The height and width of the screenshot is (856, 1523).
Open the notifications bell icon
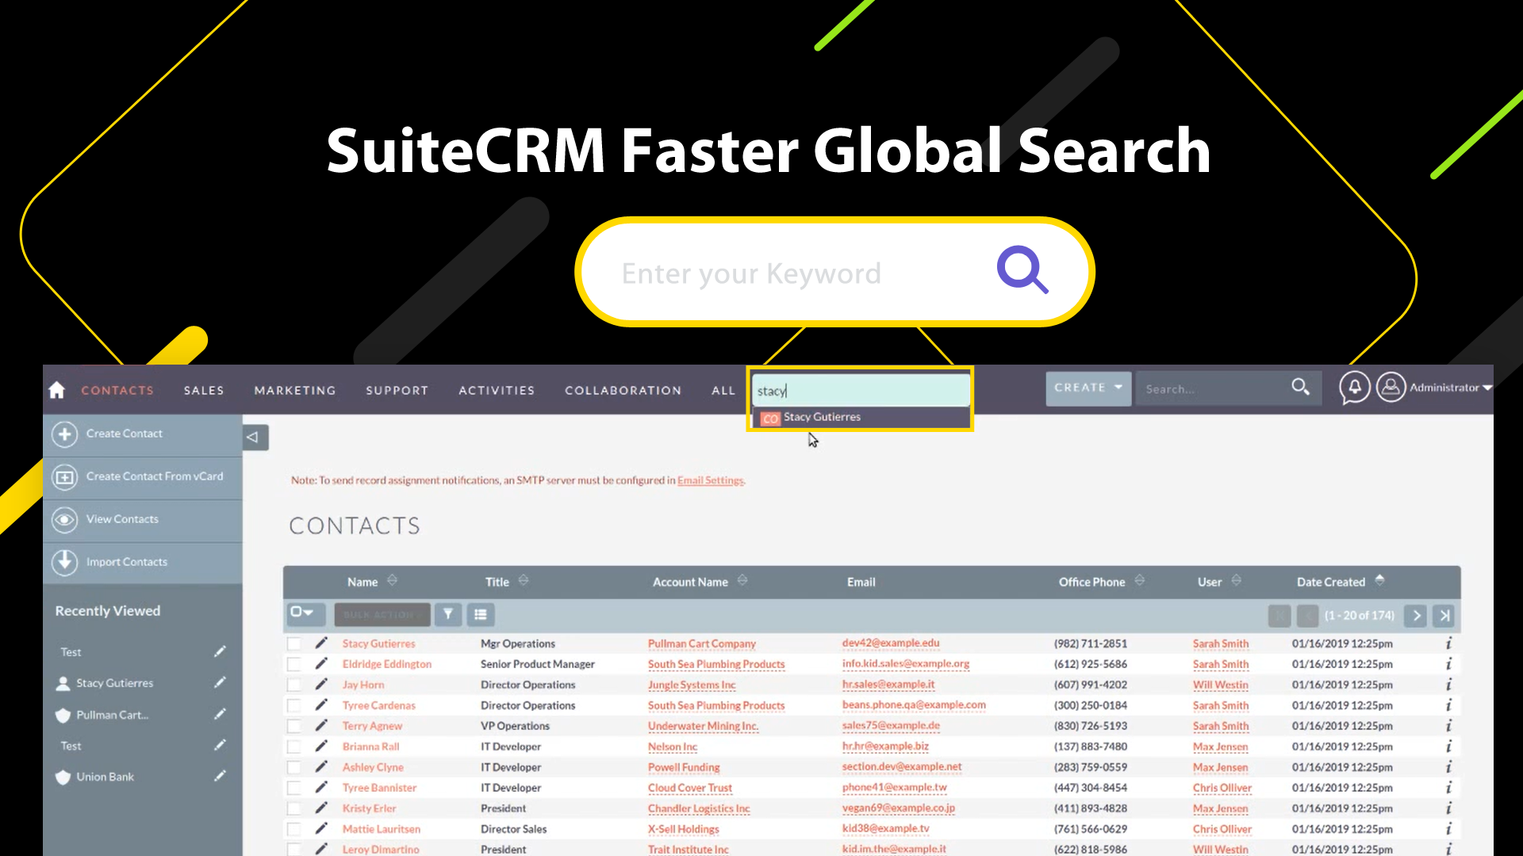click(x=1355, y=388)
